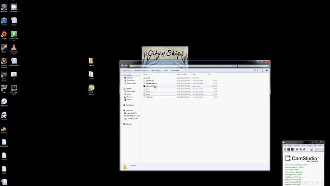Click Burn in the Explorer toolbar
The width and height of the screenshot is (330, 186).
tap(166, 70)
